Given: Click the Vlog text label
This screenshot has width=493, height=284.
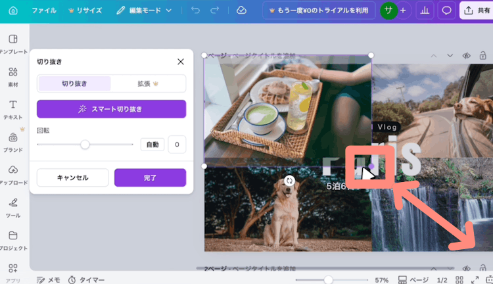Looking at the screenshot, I should point(387,127).
